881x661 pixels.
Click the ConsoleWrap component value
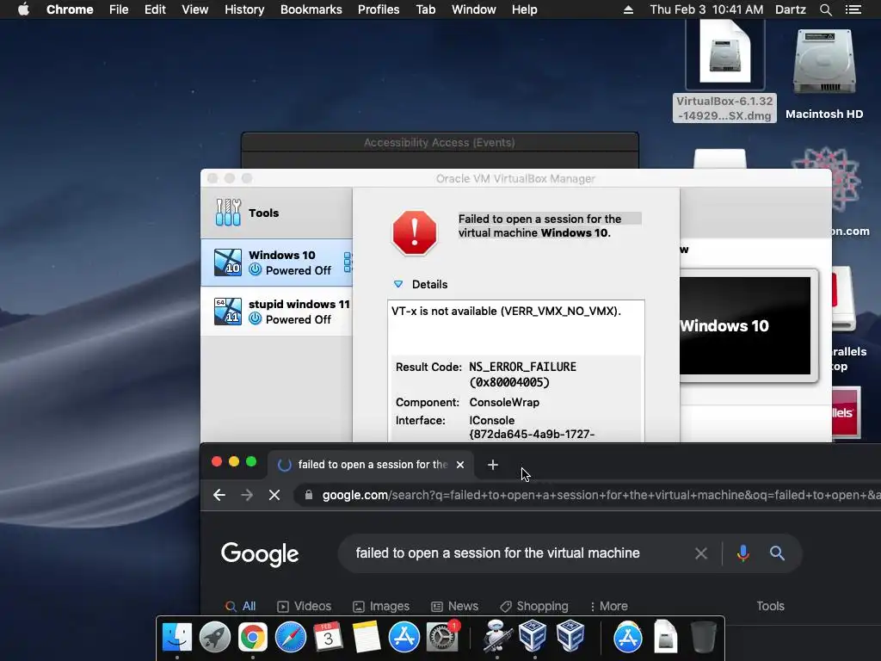pos(504,403)
